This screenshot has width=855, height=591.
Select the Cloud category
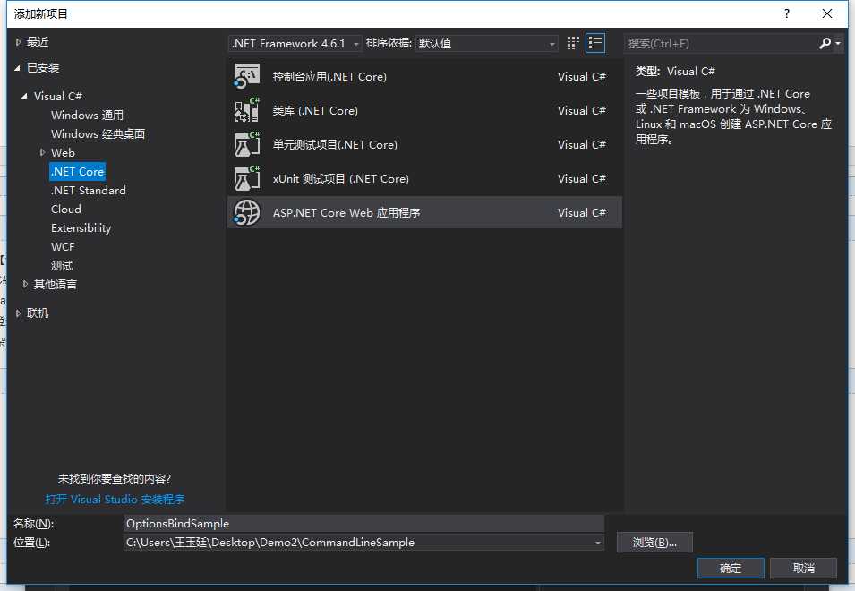pyautogui.click(x=66, y=209)
